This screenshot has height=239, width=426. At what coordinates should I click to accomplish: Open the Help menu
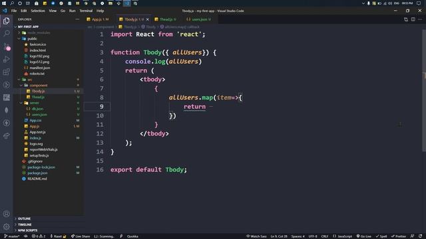coord(100,11)
